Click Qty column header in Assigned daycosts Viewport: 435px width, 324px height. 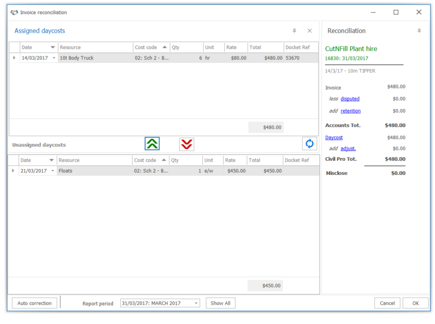pos(187,48)
